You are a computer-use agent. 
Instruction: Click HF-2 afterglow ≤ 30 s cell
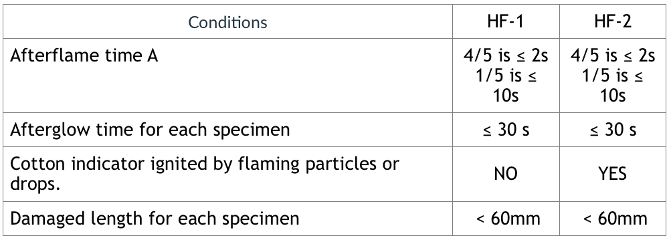613,130
